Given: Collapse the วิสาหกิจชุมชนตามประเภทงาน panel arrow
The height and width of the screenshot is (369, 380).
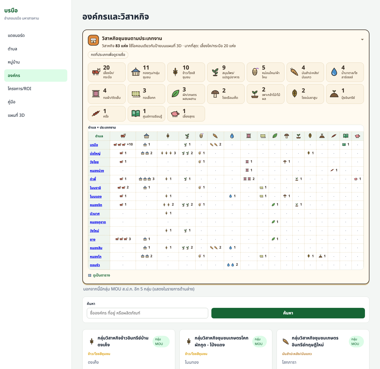Looking at the screenshot, I should 362,40.
